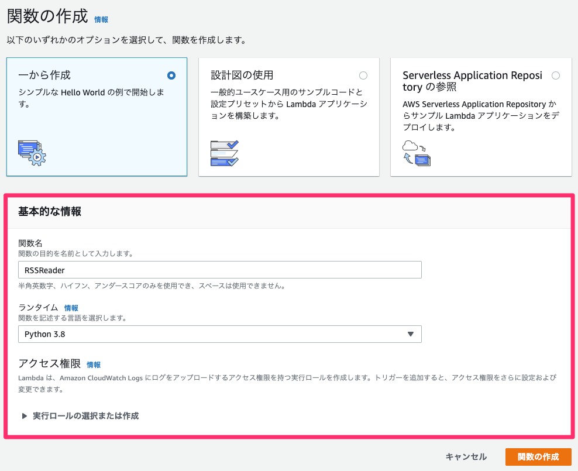578x471 pixels.
Task: Click the 一から作成 option card
Action: click(x=97, y=117)
